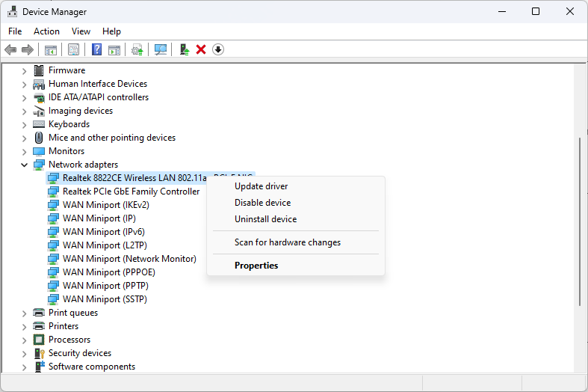Click the Scan for hardware changes monitor icon
The image size is (588, 392).
tap(160, 50)
